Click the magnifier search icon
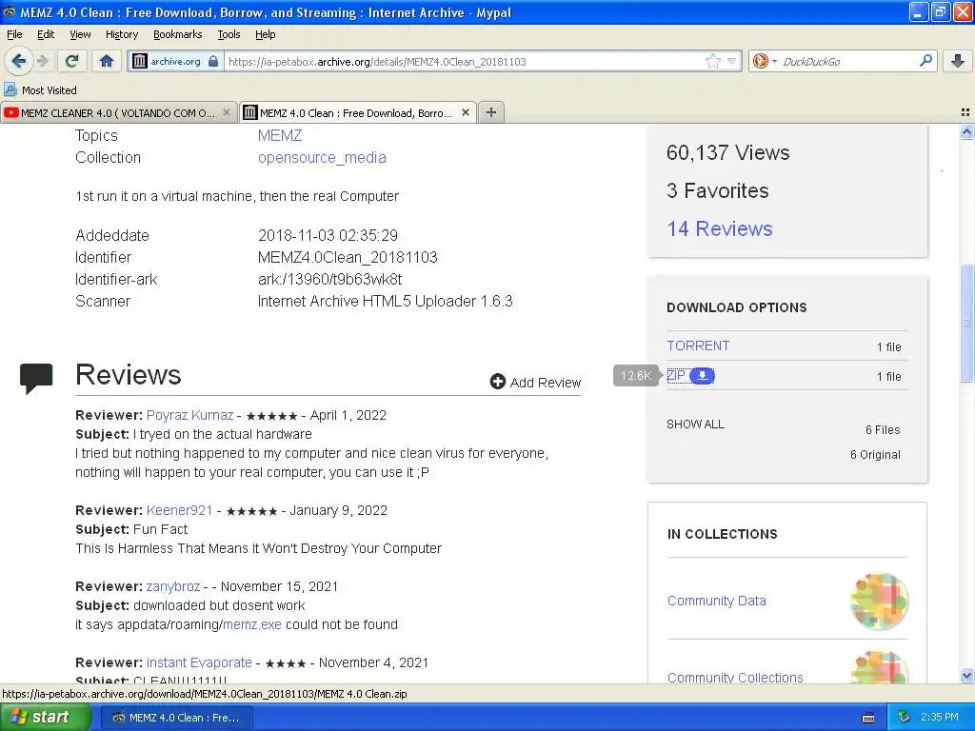The height and width of the screenshot is (731, 975). click(x=925, y=60)
